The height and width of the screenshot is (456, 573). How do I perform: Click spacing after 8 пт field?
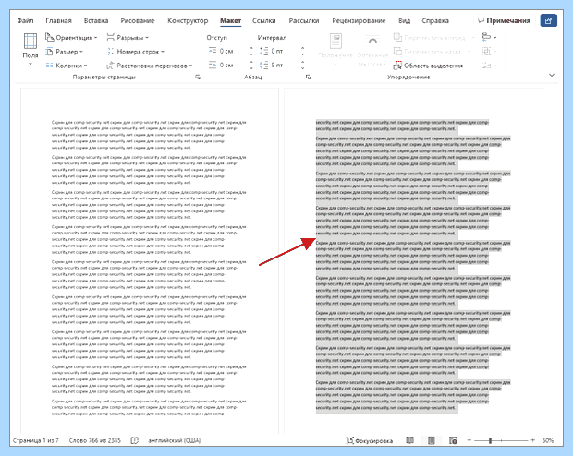(x=284, y=65)
